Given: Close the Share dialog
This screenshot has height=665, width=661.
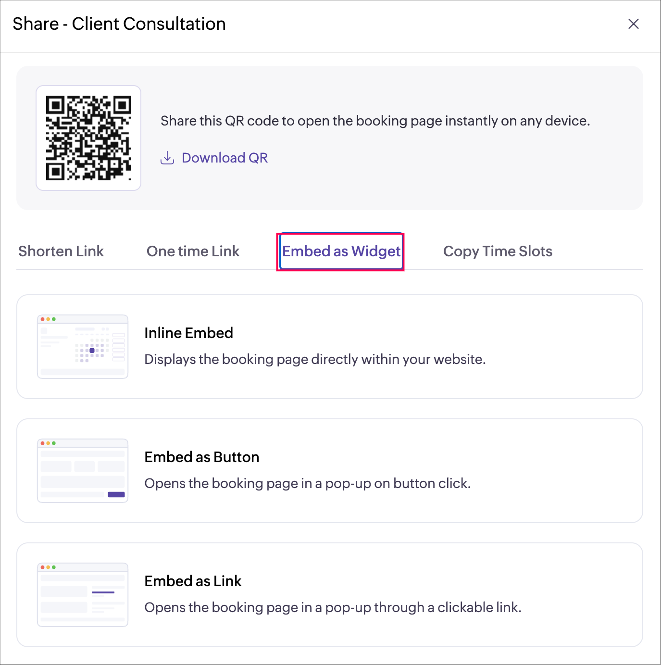Looking at the screenshot, I should tap(633, 24).
